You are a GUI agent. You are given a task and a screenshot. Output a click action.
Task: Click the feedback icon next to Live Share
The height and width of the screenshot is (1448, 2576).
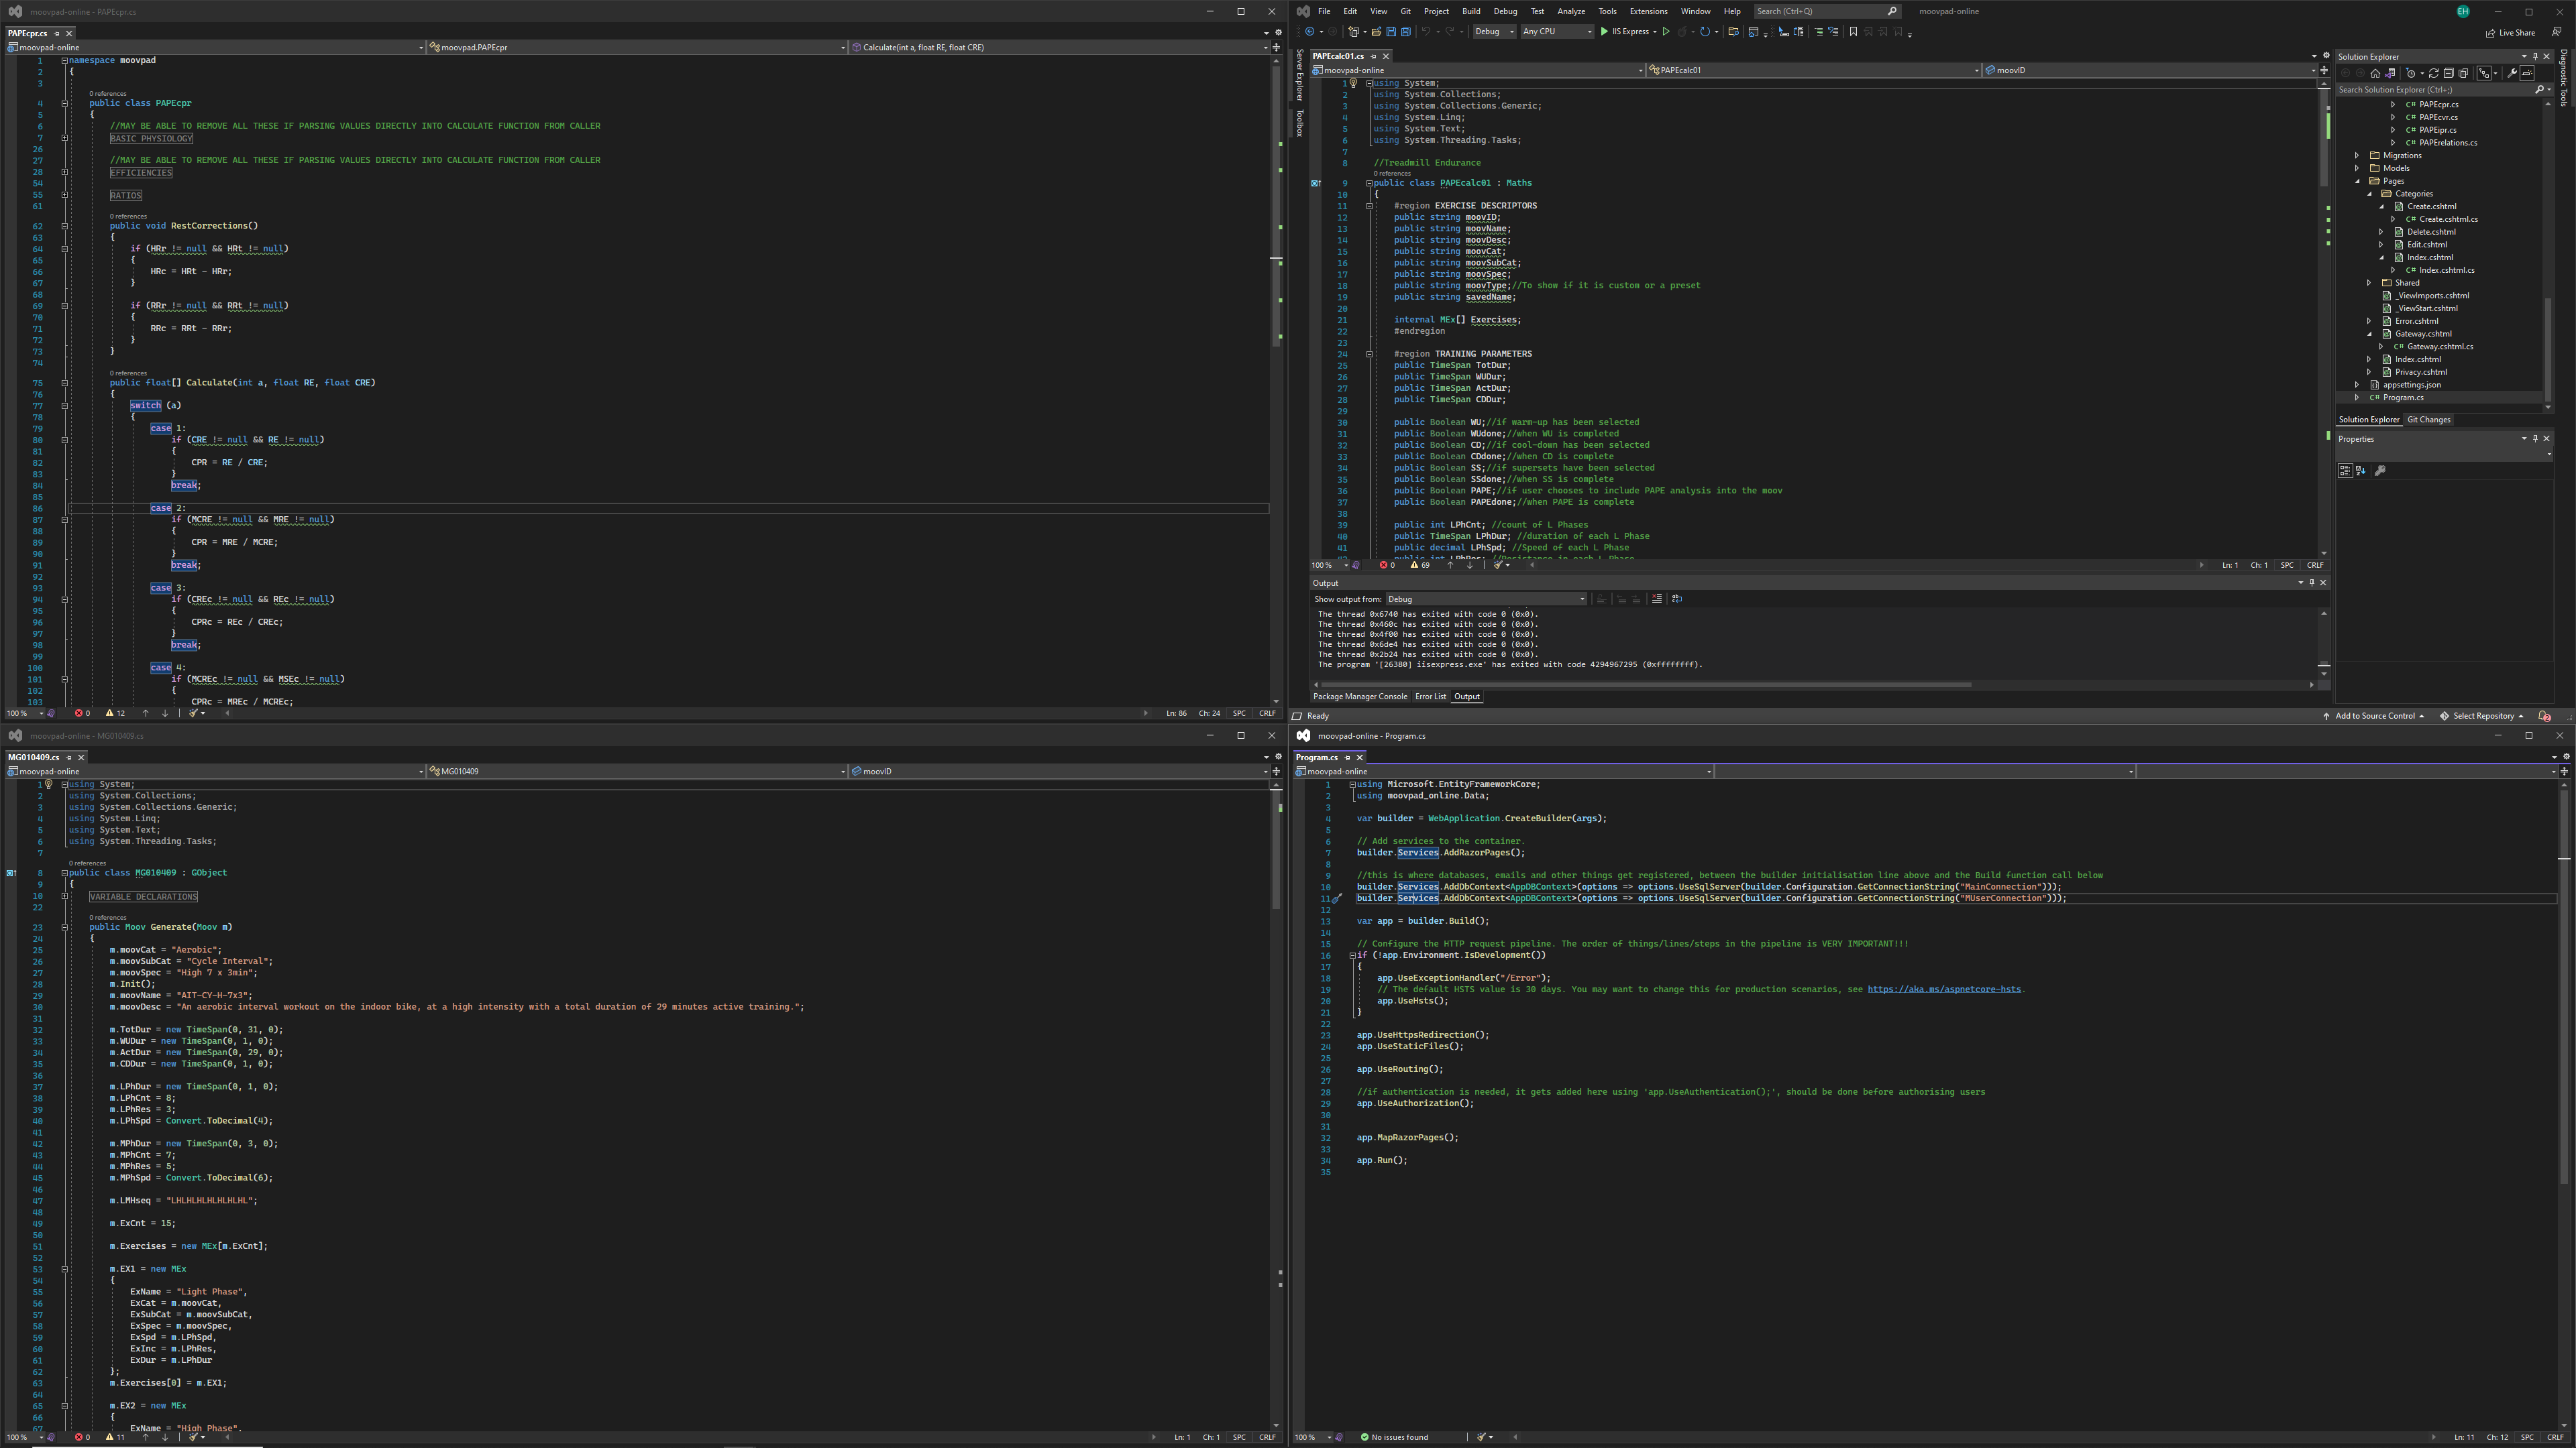click(x=2556, y=32)
